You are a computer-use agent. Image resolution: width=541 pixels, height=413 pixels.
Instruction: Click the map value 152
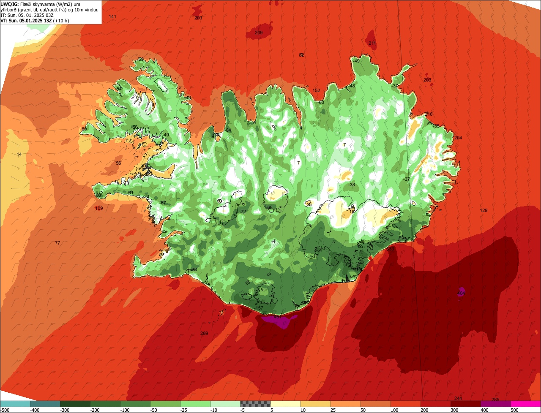317,90
